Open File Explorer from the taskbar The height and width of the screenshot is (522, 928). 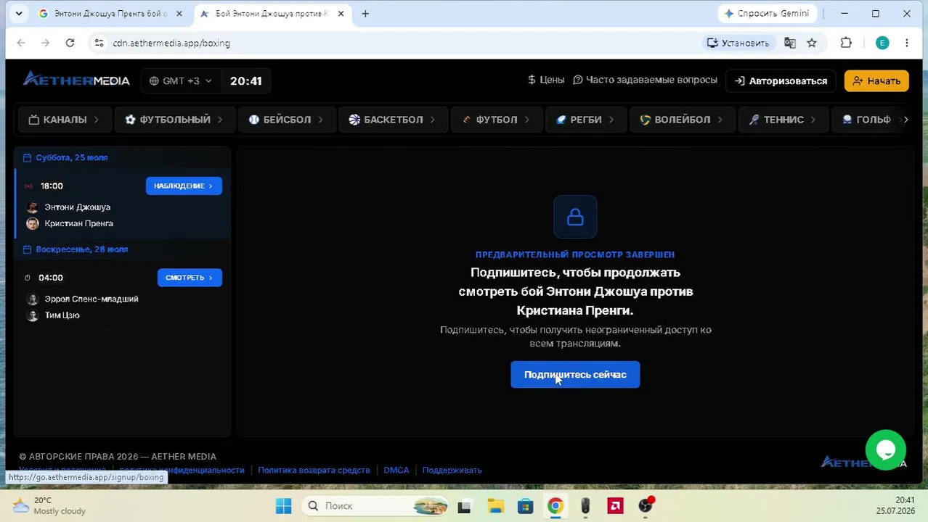(495, 506)
